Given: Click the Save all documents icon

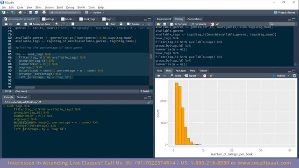Looking at the screenshot, I should coord(36,13).
